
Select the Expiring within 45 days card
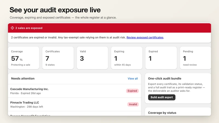click(127, 58)
